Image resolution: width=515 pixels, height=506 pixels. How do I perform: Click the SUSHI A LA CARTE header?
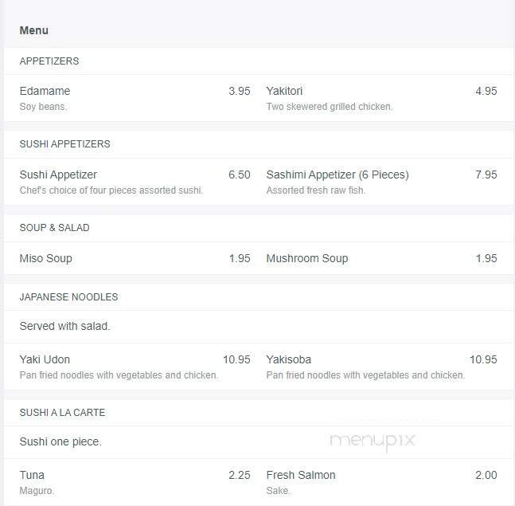coord(62,413)
